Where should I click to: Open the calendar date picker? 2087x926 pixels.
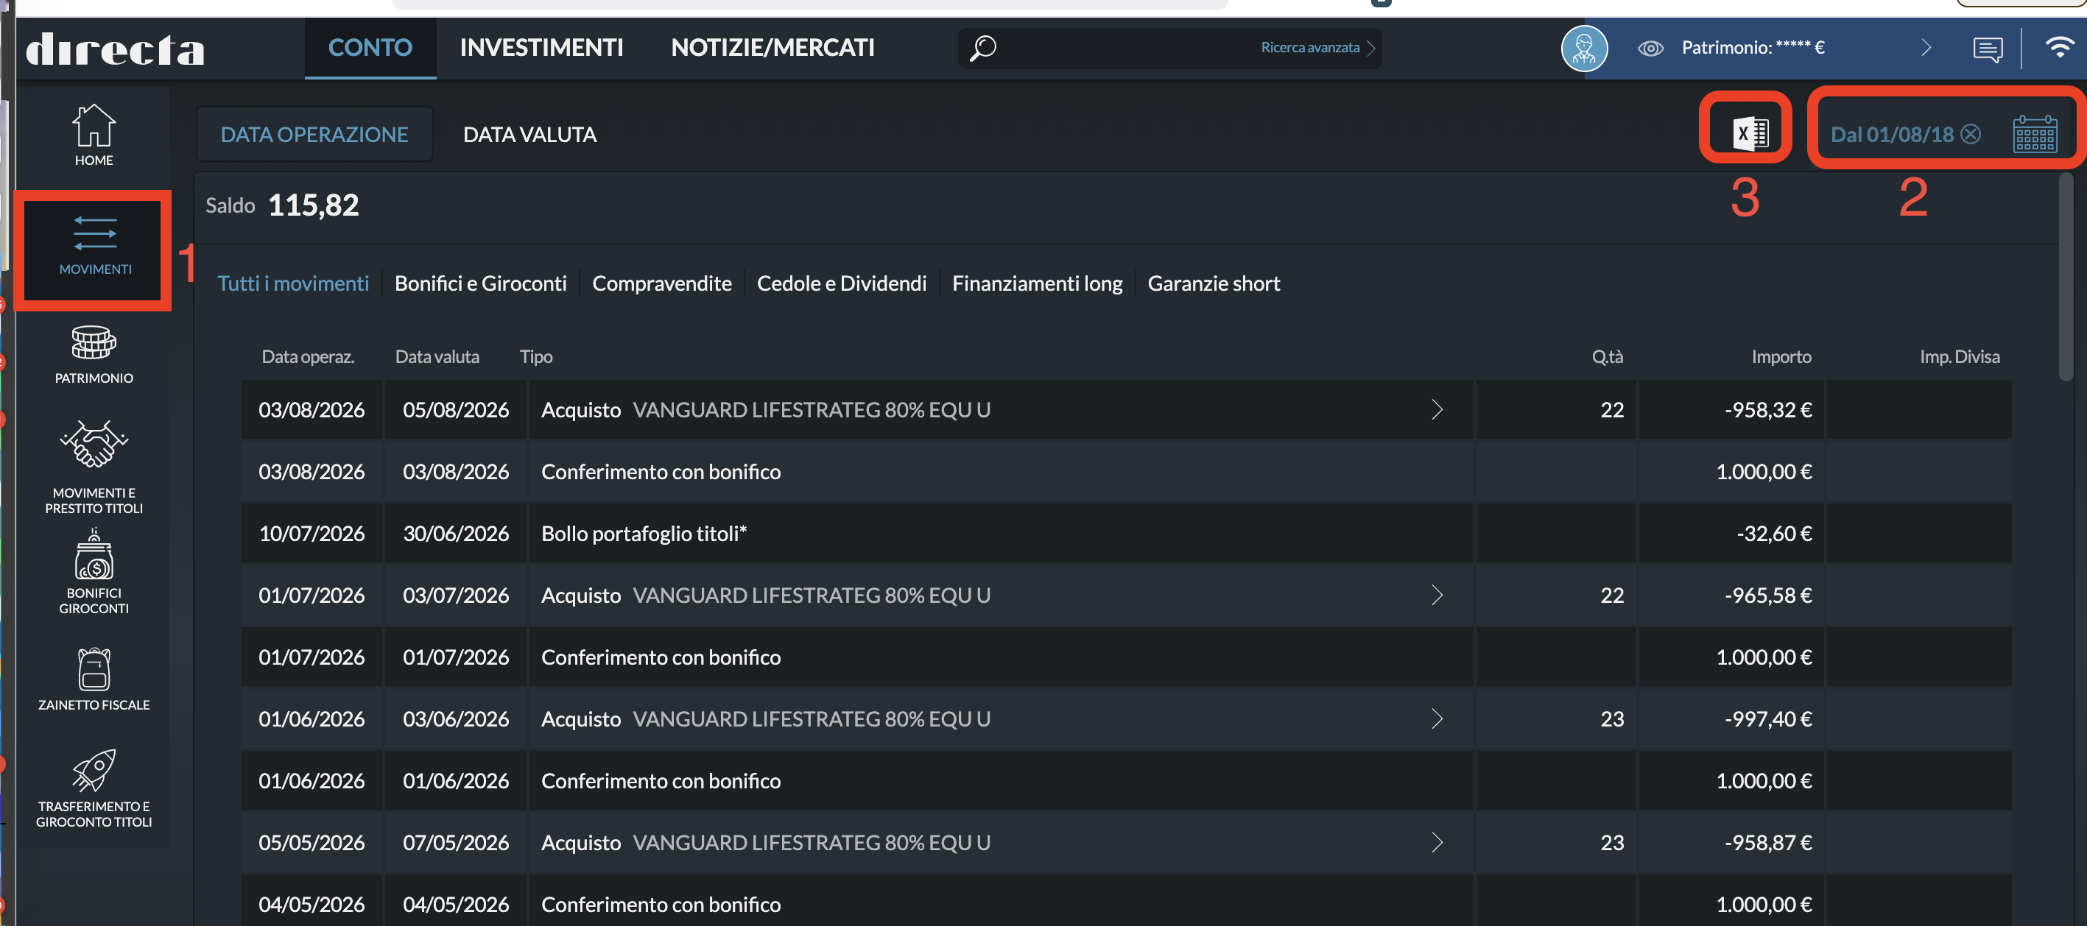[x=2034, y=134]
